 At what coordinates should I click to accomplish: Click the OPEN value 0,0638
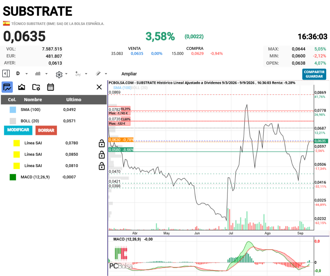(299, 63)
